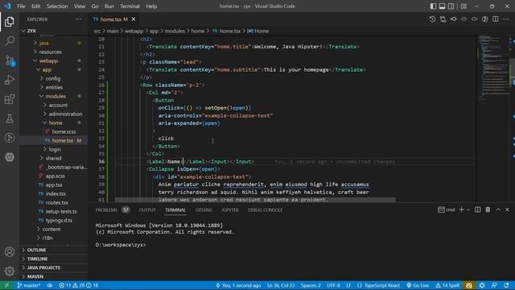Click Home symbol in breadcrumb
Viewport: 515px width, 290px height.
click(257, 31)
